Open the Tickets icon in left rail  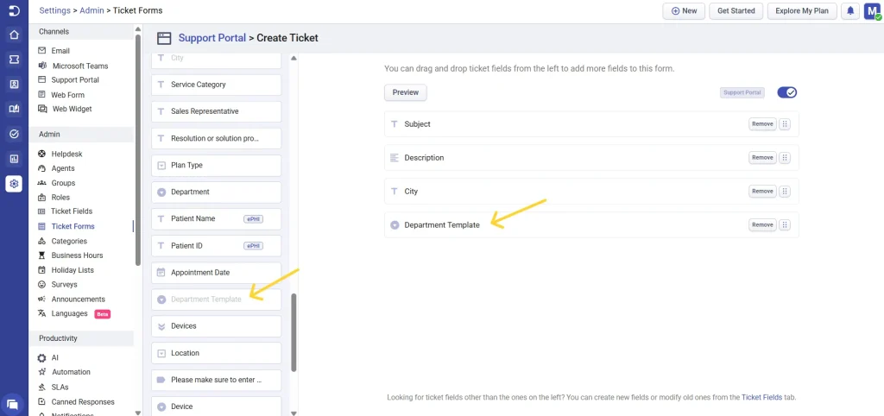coord(14,60)
